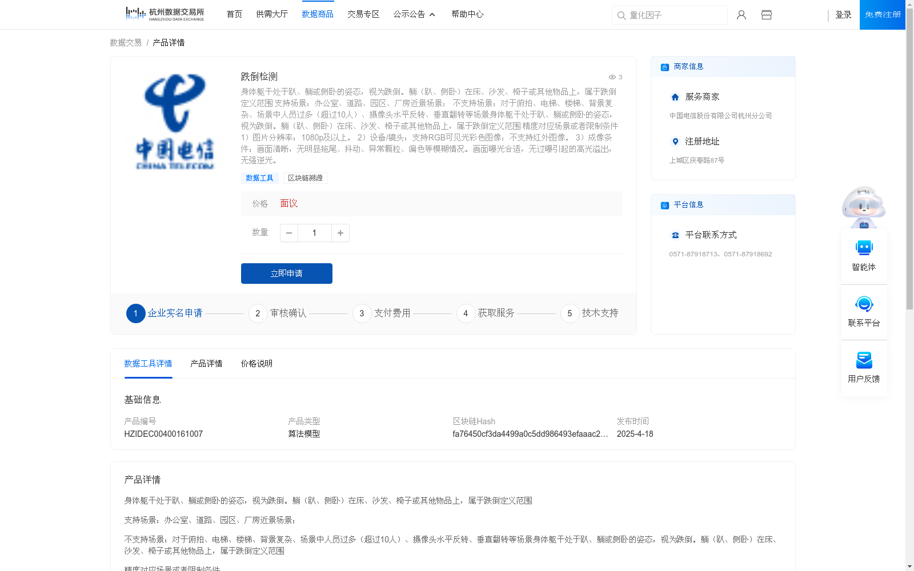
Task: Click address 上城区庆春路87号
Action: pos(696,160)
